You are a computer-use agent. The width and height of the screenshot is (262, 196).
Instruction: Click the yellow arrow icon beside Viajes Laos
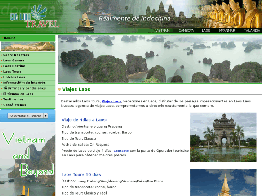(59, 90)
